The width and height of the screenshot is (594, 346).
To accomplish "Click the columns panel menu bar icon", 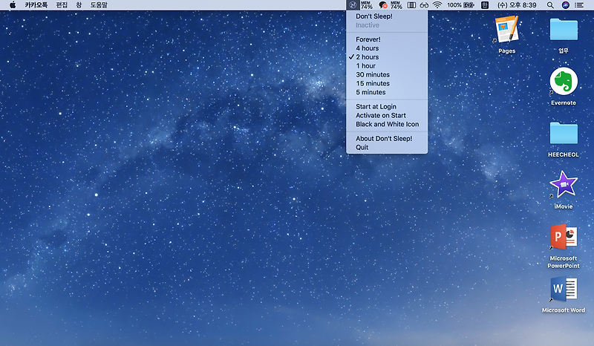I will (411, 5).
